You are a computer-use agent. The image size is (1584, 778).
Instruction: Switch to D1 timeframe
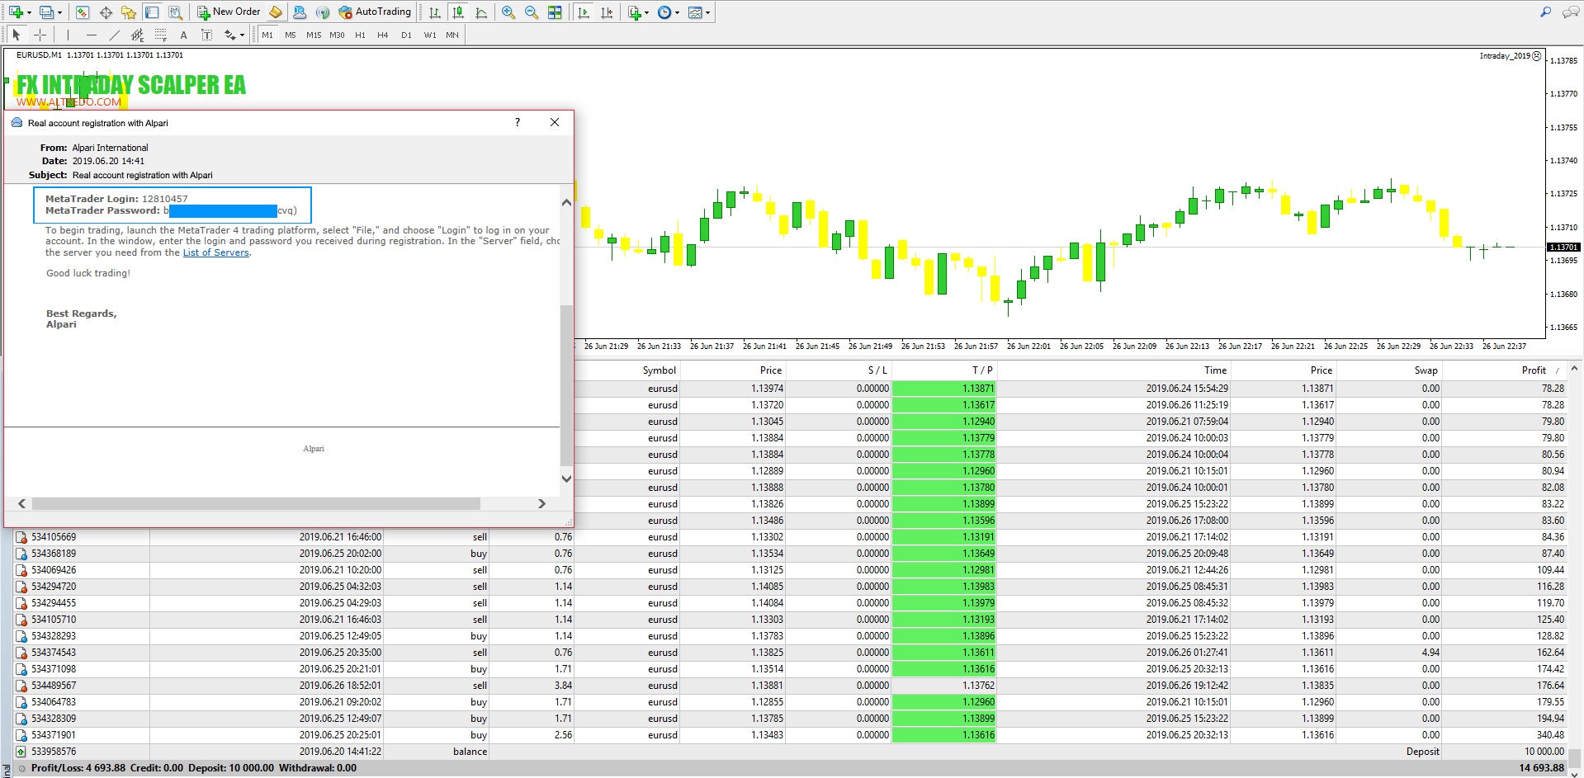point(406,35)
